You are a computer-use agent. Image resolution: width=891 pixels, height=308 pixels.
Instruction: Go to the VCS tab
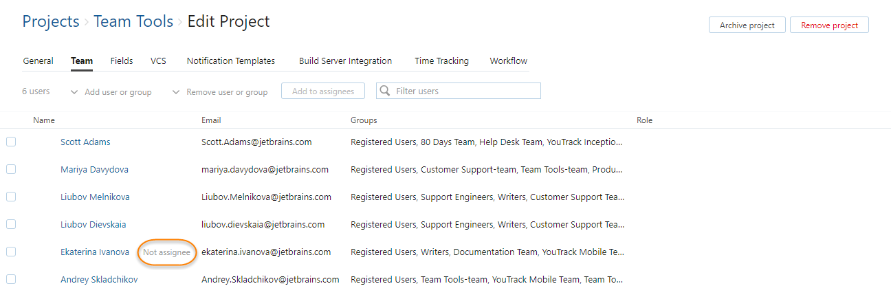158,61
